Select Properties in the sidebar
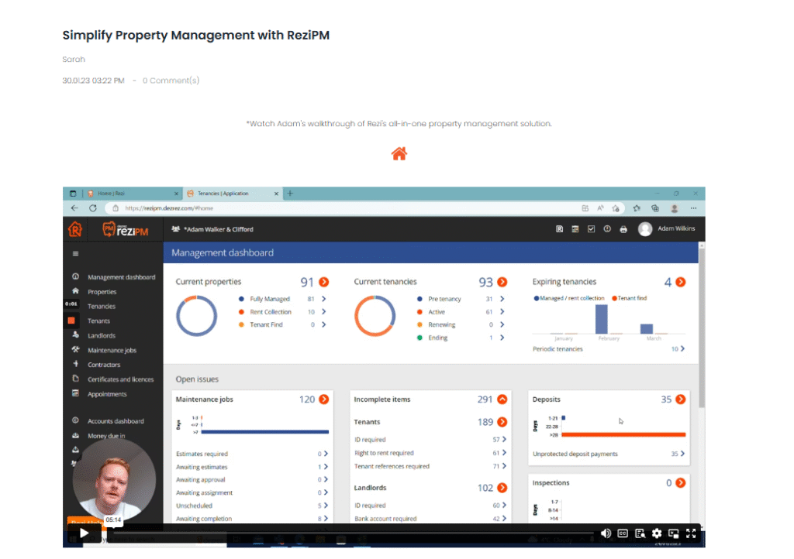Screen dimensions: 794x559 pyautogui.click(x=102, y=292)
